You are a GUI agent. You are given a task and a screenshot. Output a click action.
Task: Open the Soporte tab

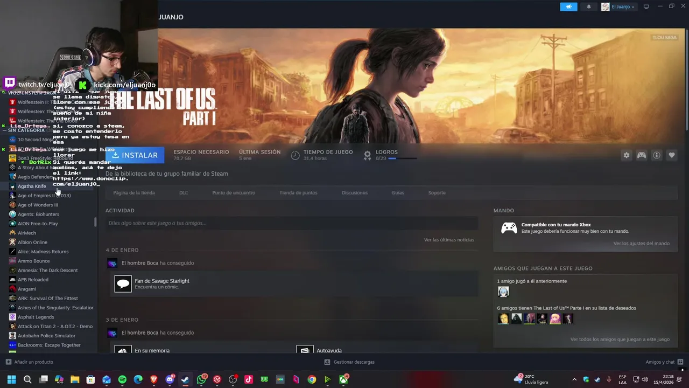tap(437, 193)
